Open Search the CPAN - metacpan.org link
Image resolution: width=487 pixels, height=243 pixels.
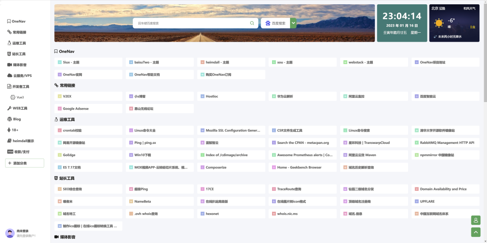pyautogui.click(x=302, y=143)
